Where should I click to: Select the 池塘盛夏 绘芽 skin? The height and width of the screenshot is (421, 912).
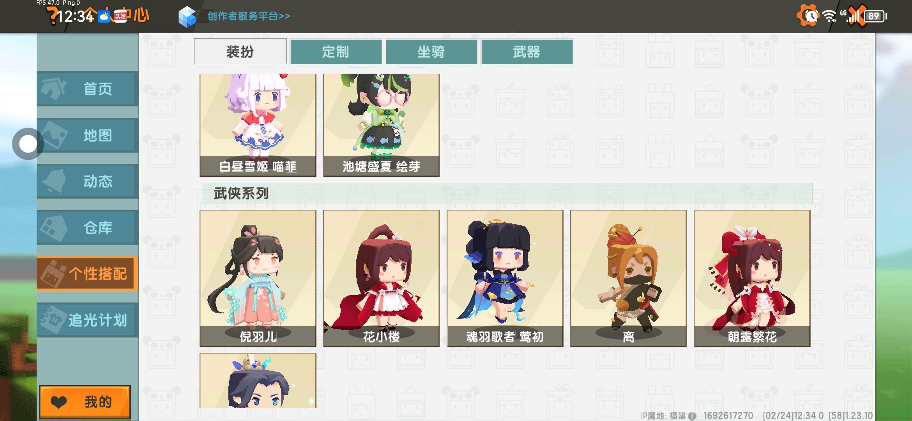[382, 125]
